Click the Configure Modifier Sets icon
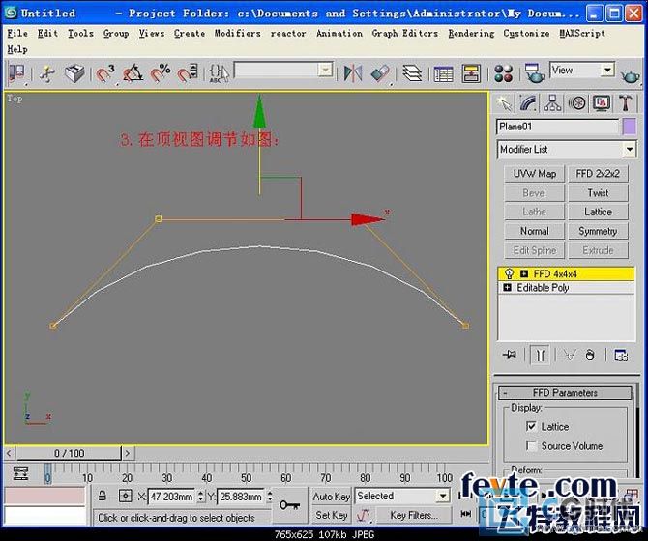This screenshot has height=541, width=648. 621,355
